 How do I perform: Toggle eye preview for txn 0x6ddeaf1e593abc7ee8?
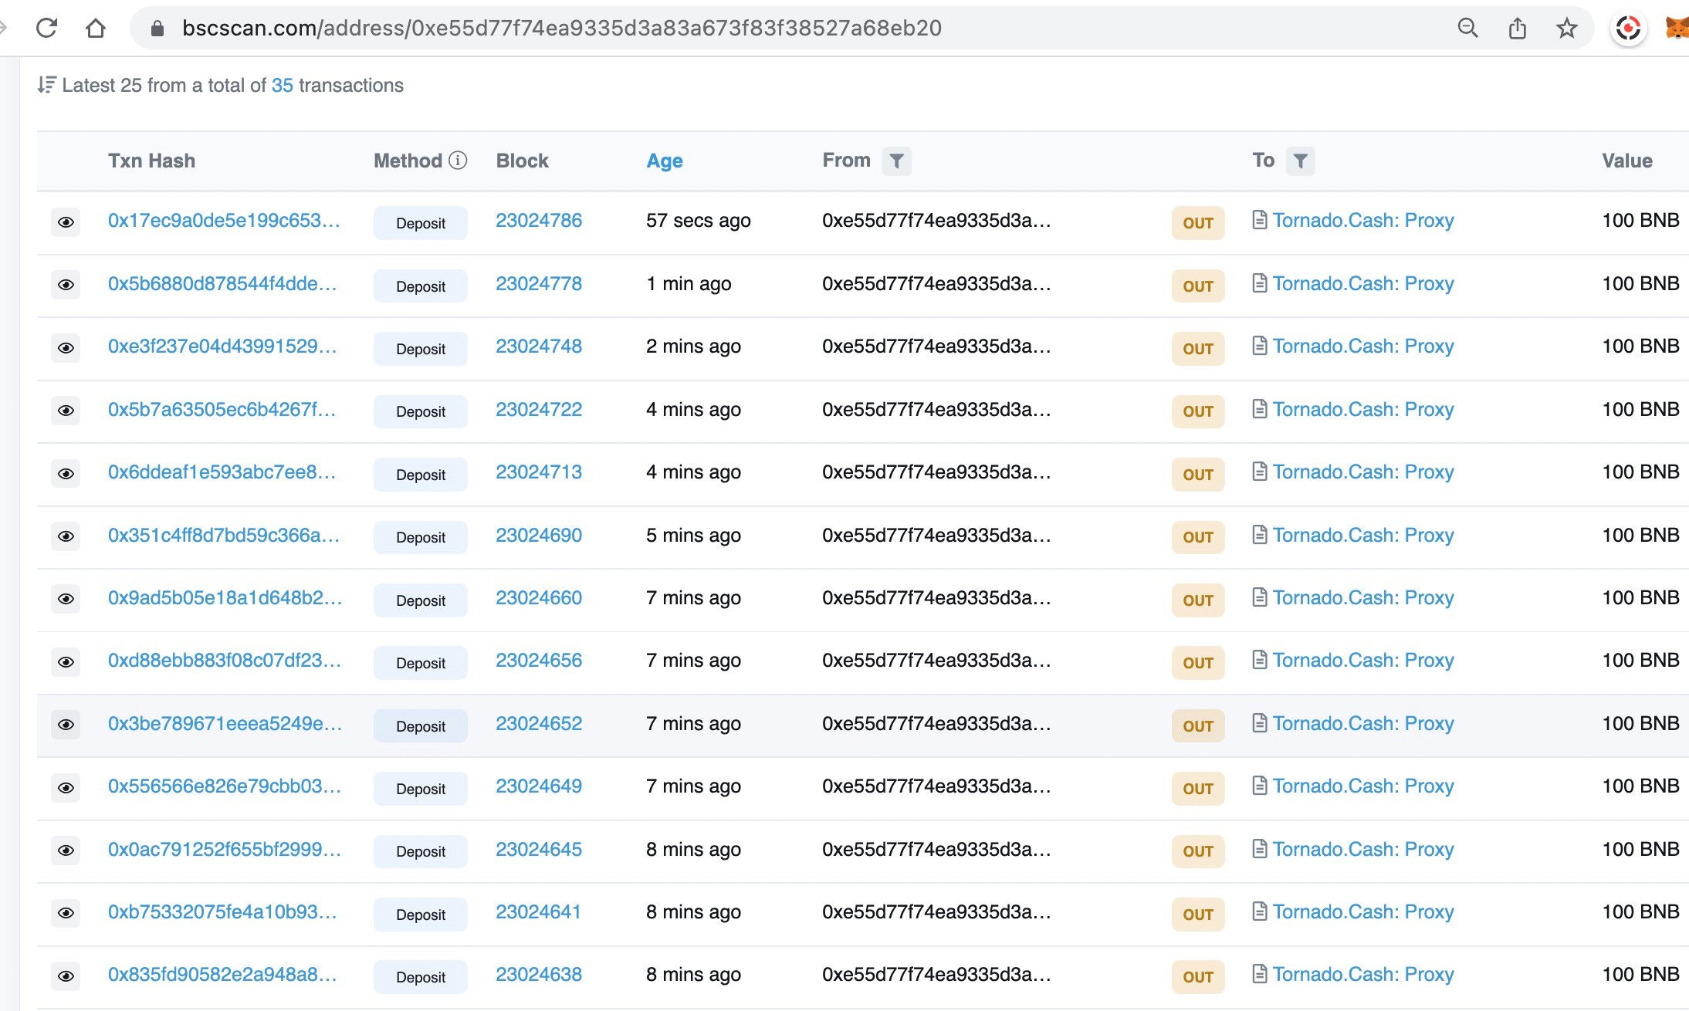(x=66, y=474)
